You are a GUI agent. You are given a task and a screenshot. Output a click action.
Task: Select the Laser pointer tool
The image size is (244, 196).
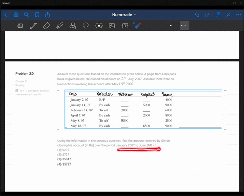tap(138, 25)
